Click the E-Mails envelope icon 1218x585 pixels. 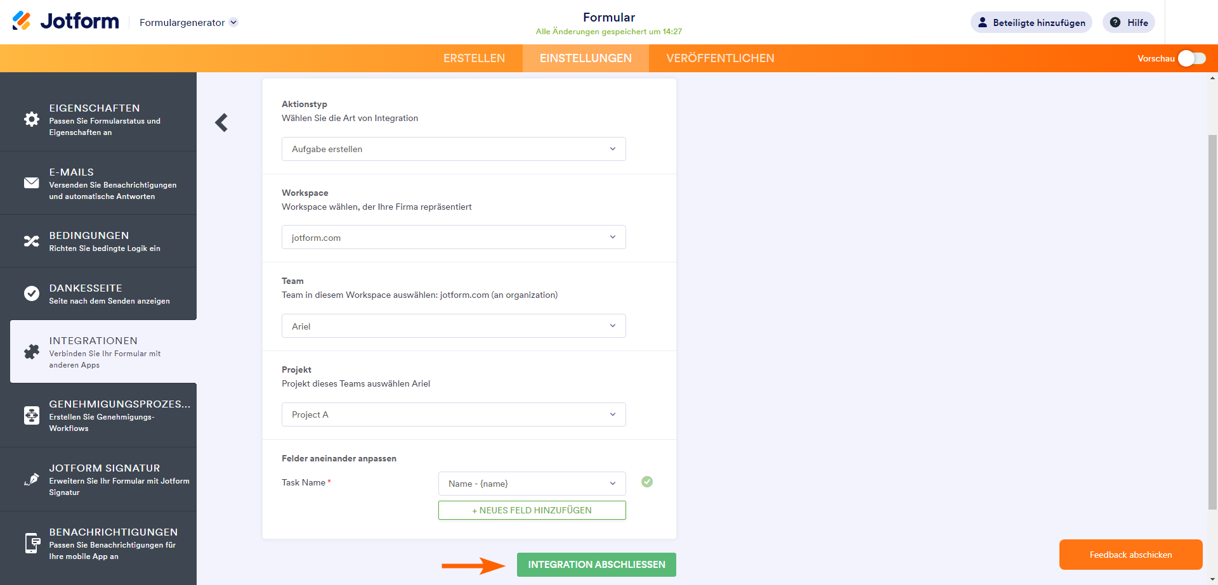point(32,183)
